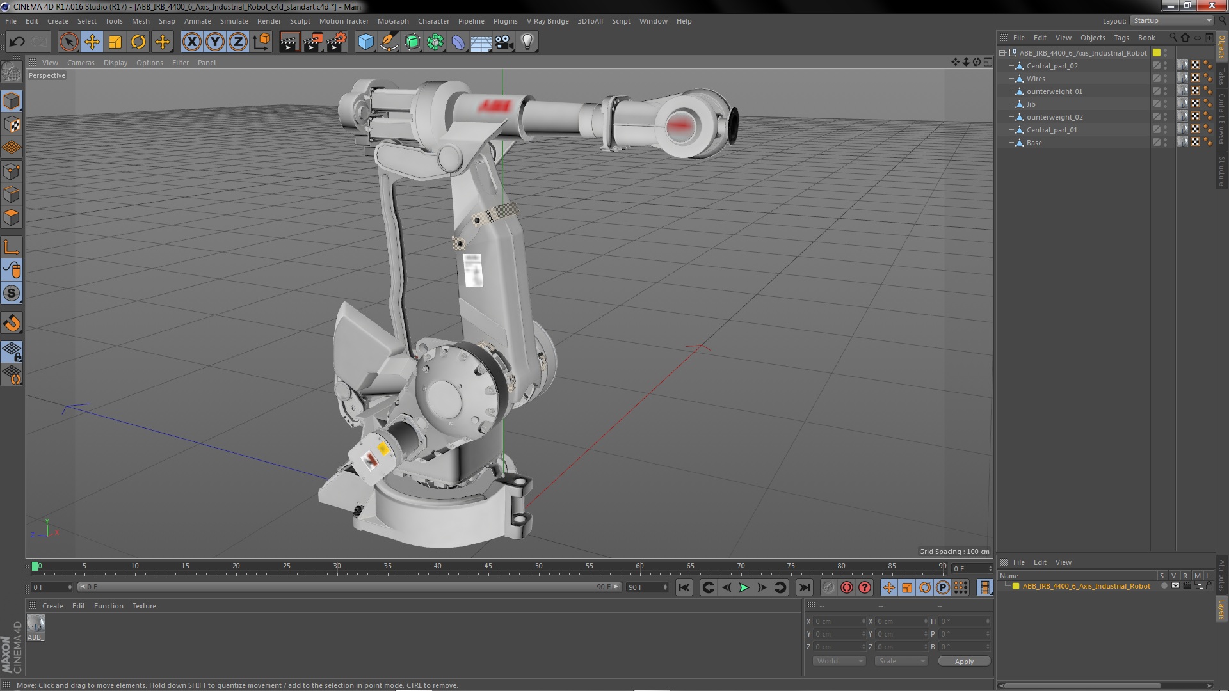Select the Jib object

pyautogui.click(x=1031, y=104)
